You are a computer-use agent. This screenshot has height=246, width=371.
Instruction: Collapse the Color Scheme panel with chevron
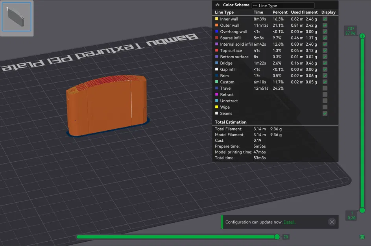pyautogui.click(x=217, y=5)
